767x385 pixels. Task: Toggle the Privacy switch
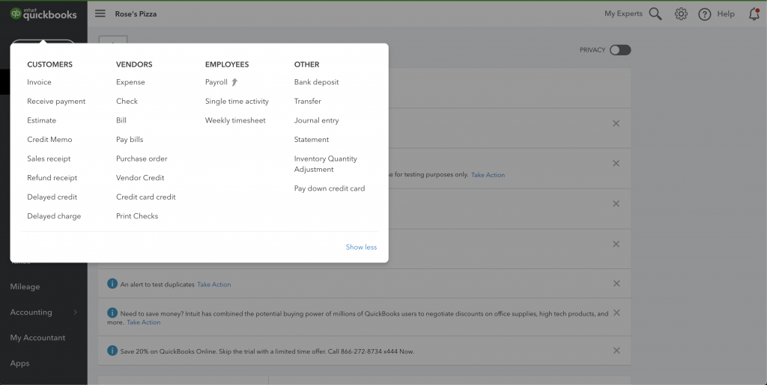[x=620, y=50]
